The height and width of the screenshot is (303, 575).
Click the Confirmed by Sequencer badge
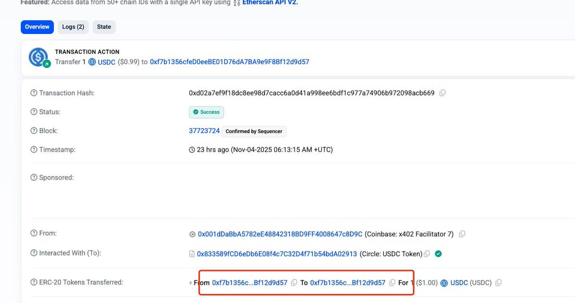(254, 131)
